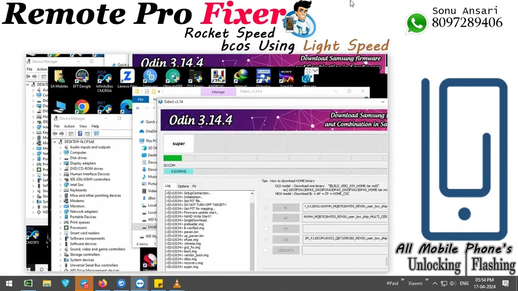Open File menu in front Device Manager
Image resolution: width=518 pixels, height=291 pixels.
pos(57,126)
